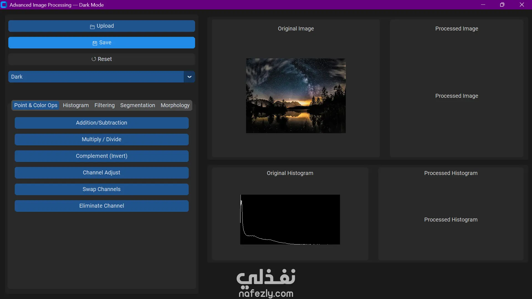The width and height of the screenshot is (532, 299).
Task: Open the Dark theme combo box
Action: coord(96,77)
